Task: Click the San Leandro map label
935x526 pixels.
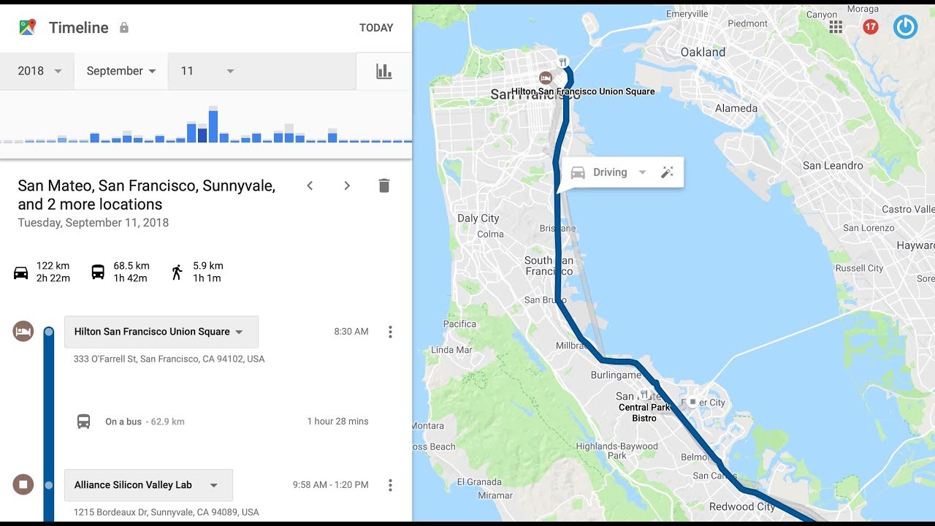Action: (x=833, y=166)
